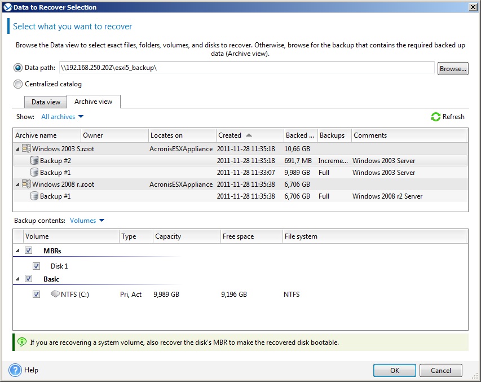Click the Backed column header
The height and width of the screenshot is (382, 481).
(301, 135)
